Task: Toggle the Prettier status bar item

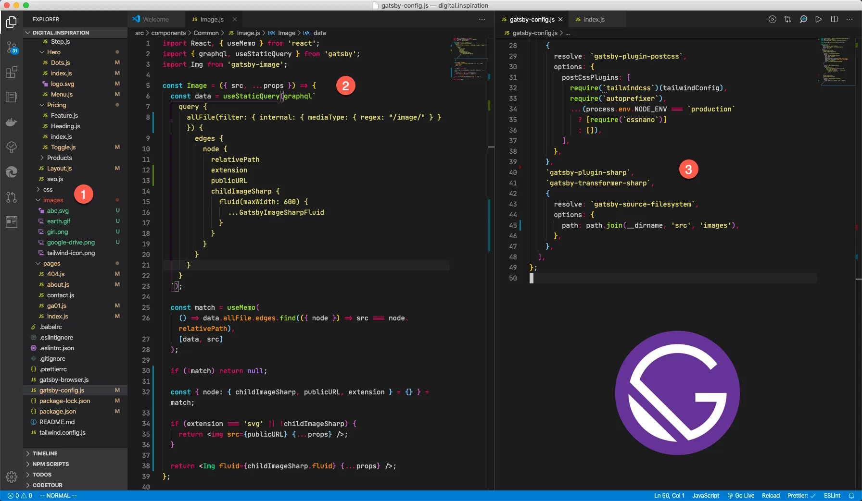Action: coord(801,496)
